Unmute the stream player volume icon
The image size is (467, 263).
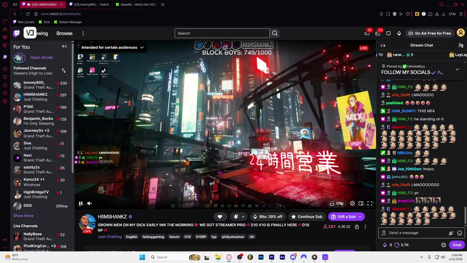click(x=89, y=203)
